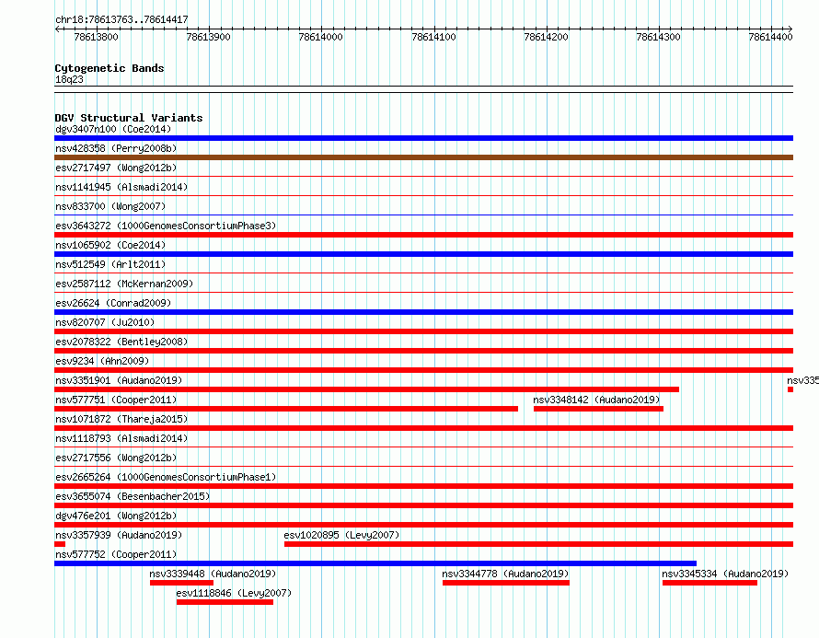The width and height of the screenshot is (819, 638).
Task: Click nsv1118793 (Alsmadi2014) label
Action: (121, 438)
